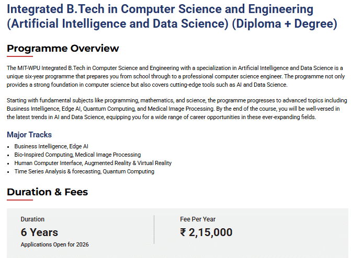Click the vertical divider between Duration and Fee

click(154, 230)
